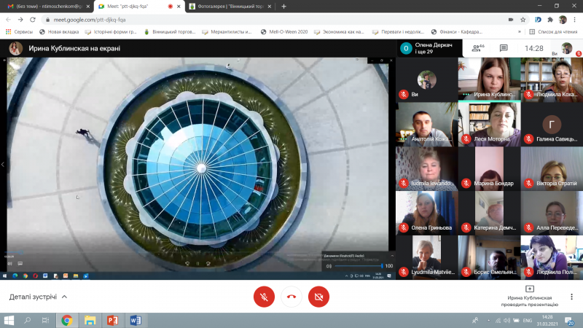
Task: Select Ирина Кублинская video tile
Action: 489,79
